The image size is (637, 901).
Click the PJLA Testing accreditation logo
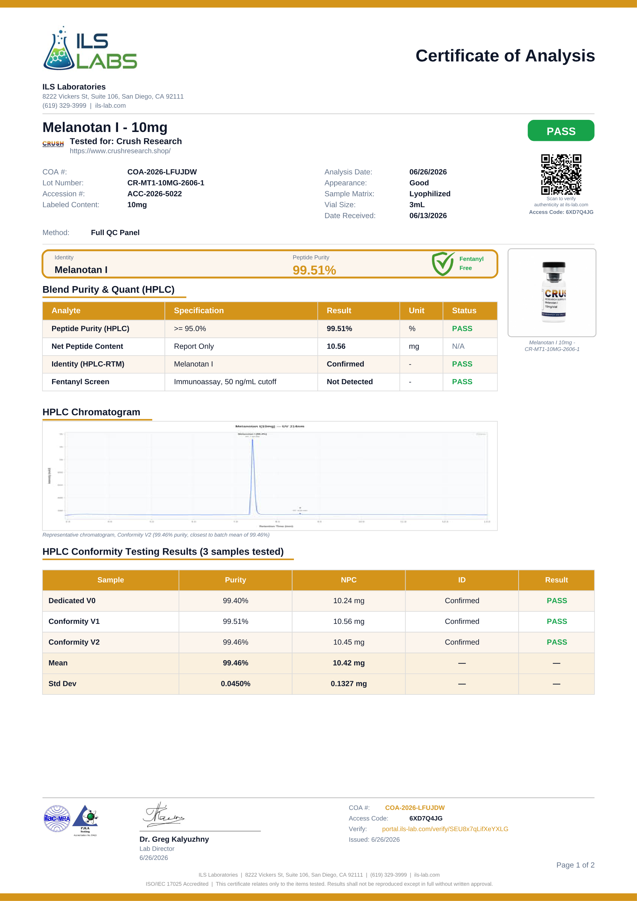[85, 820]
